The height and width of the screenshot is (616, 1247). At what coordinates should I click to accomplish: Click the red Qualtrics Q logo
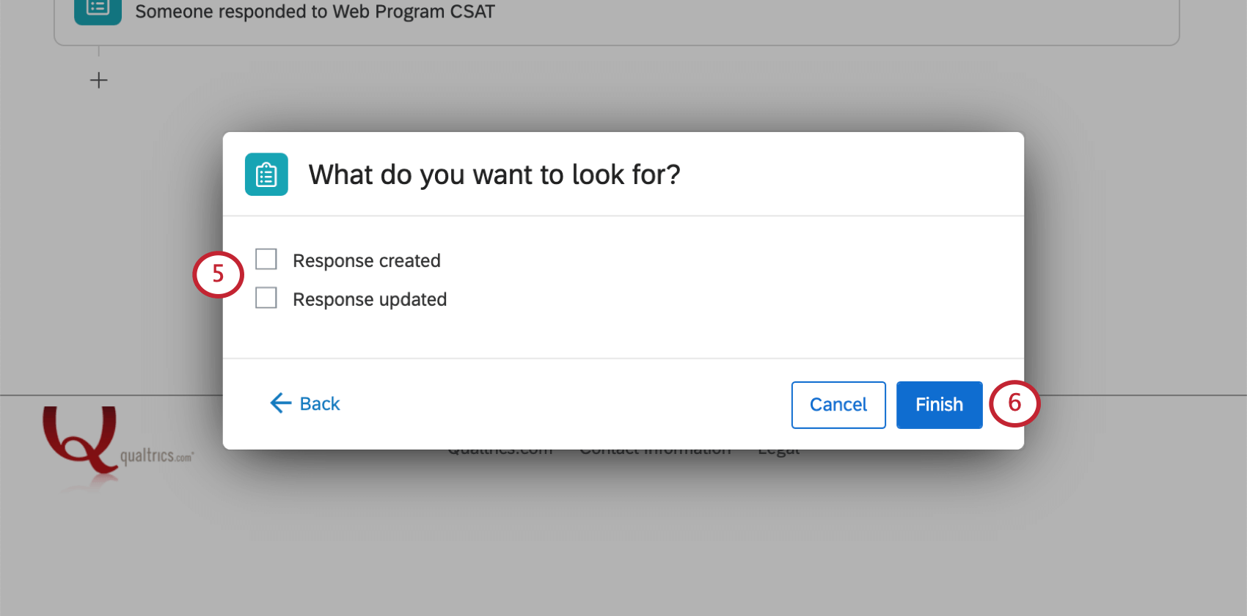click(80, 440)
